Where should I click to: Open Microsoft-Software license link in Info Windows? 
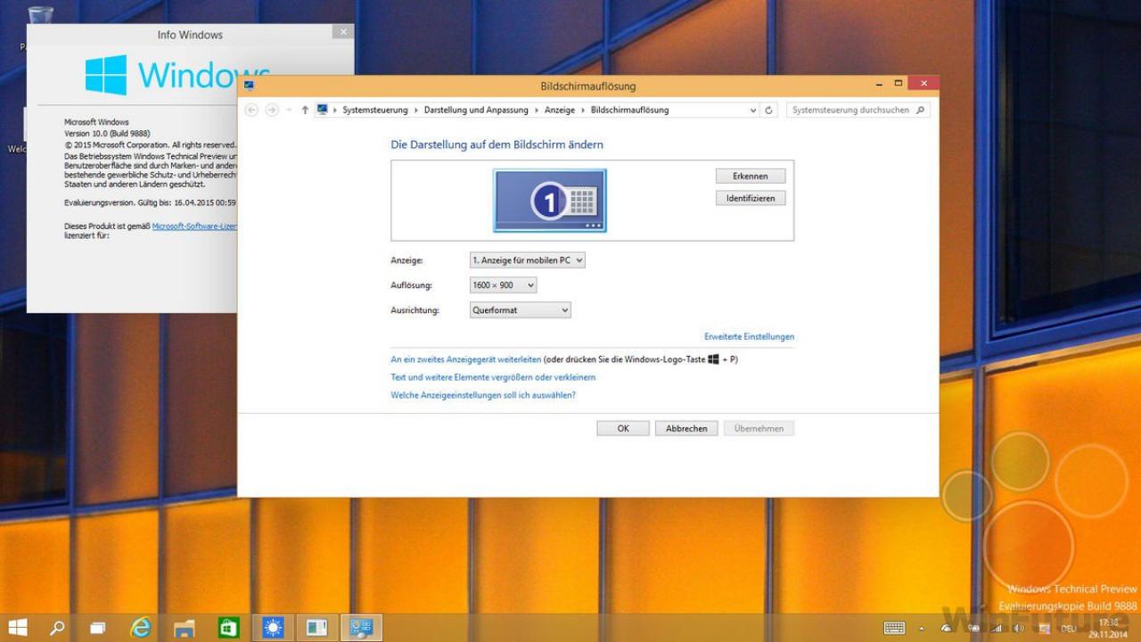tap(194, 226)
